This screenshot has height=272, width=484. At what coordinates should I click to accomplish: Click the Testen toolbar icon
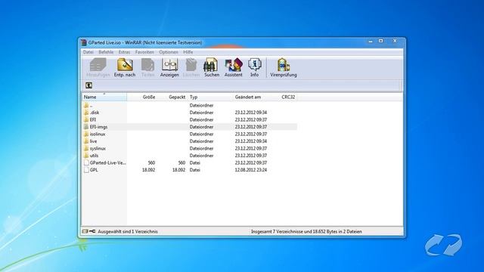pos(148,67)
